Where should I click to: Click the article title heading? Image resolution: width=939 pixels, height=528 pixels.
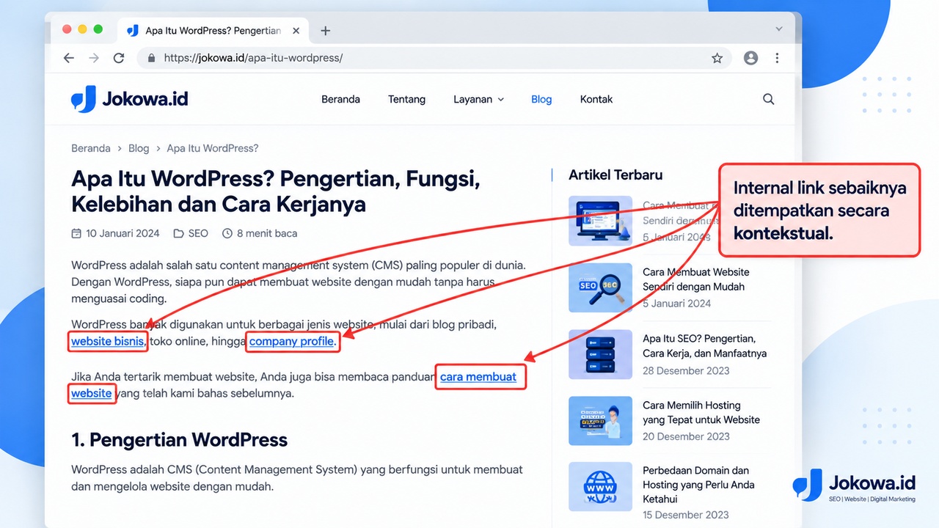pyautogui.click(x=276, y=191)
